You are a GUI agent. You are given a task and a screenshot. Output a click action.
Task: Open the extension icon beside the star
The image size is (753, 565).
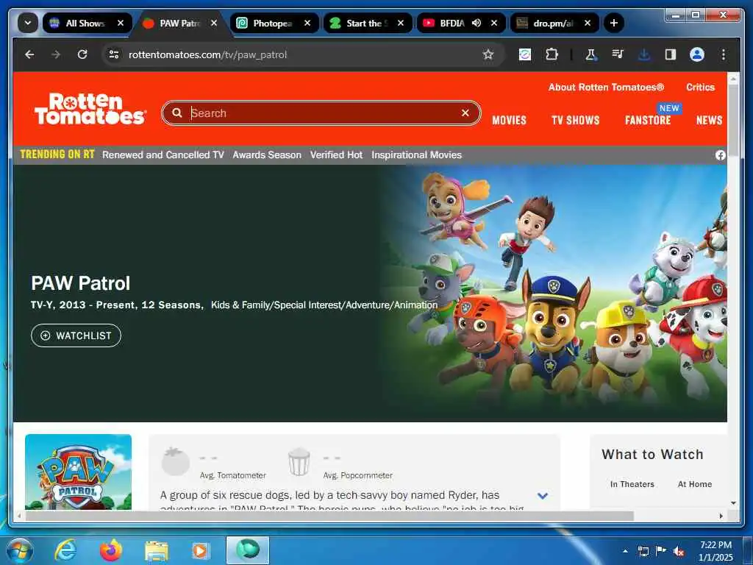tap(525, 54)
